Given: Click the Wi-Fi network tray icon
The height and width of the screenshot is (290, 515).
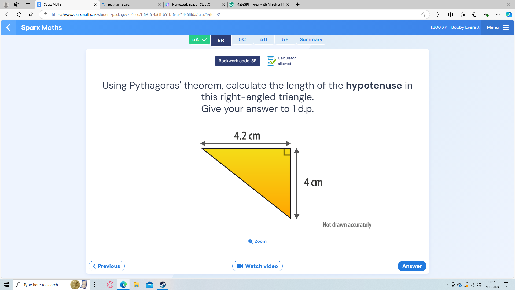Looking at the screenshot, I should (472, 285).
